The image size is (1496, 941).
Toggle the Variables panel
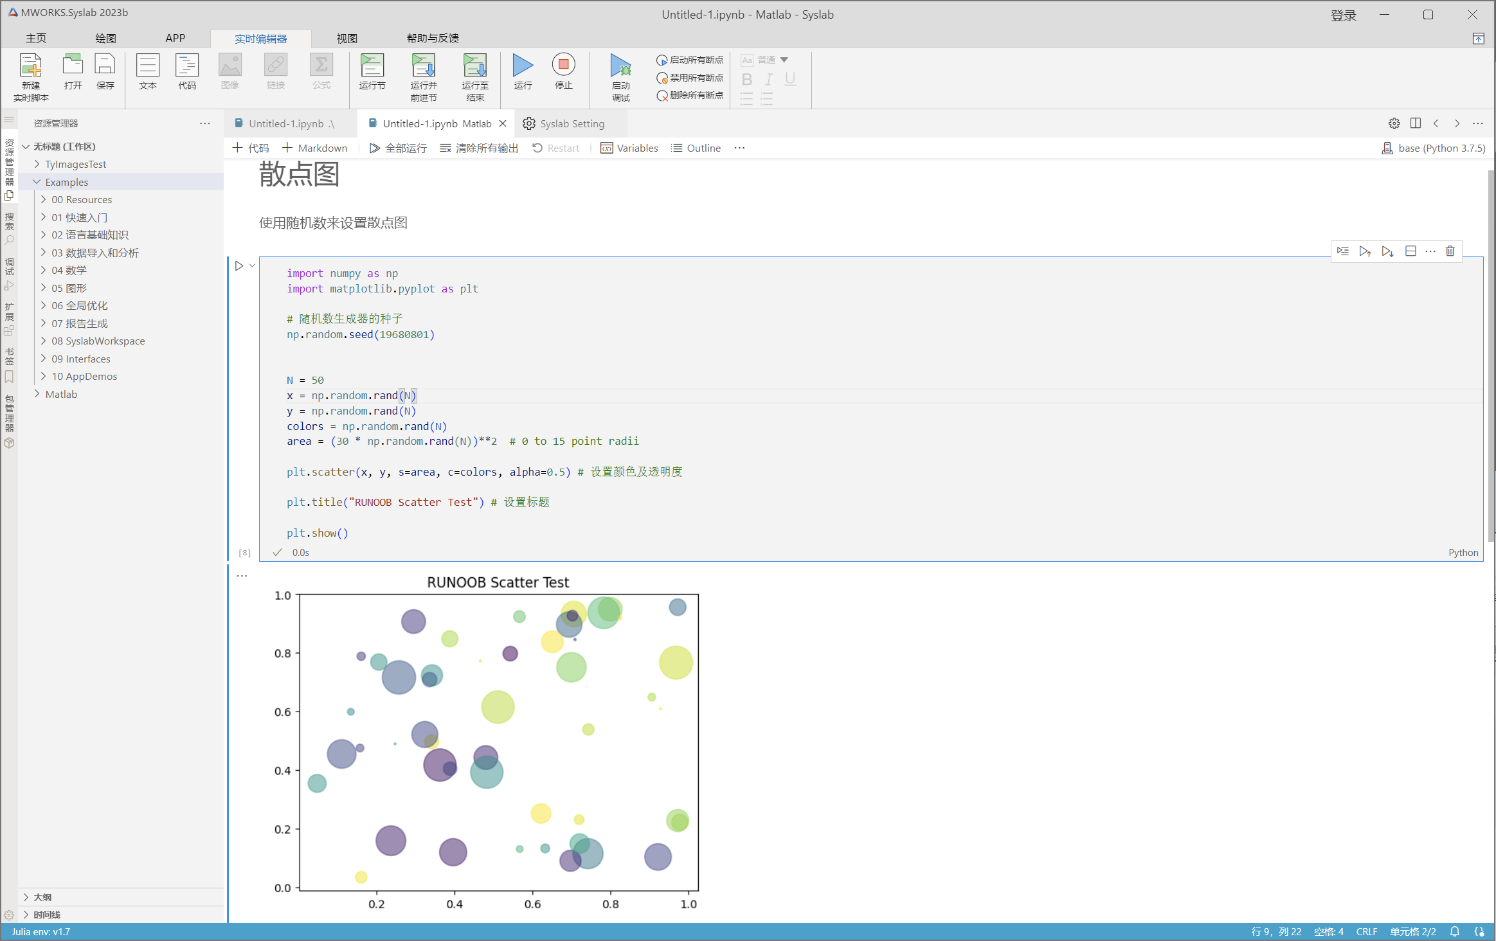tap(629, 148)
